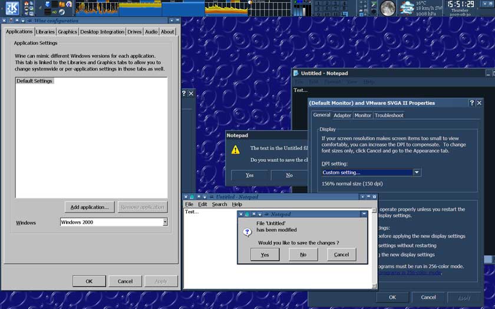Image resolution: width=495 pixels, height=309 pixels.
Task: Select the Troubleshoot tab in display properties
Action: tap(389, 115)
